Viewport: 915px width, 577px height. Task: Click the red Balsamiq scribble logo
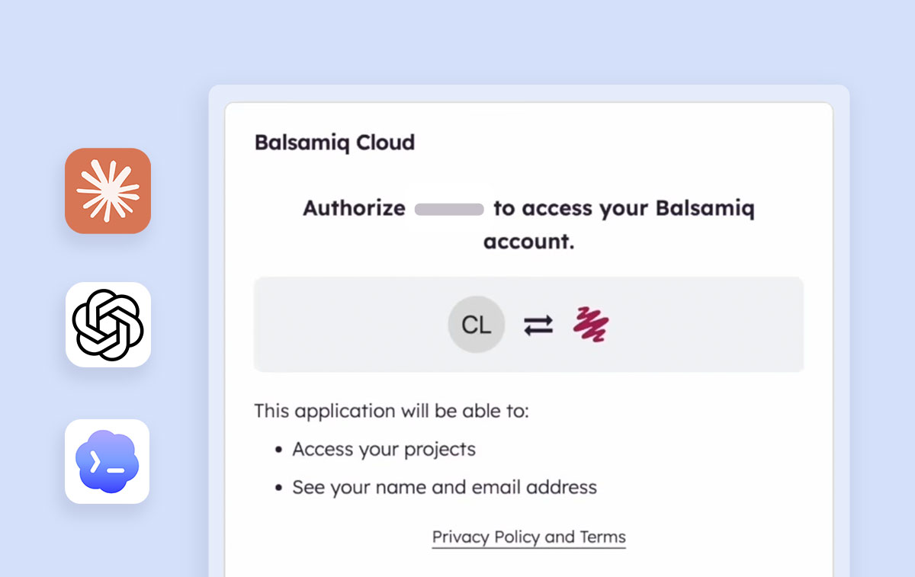coord(591,324)
